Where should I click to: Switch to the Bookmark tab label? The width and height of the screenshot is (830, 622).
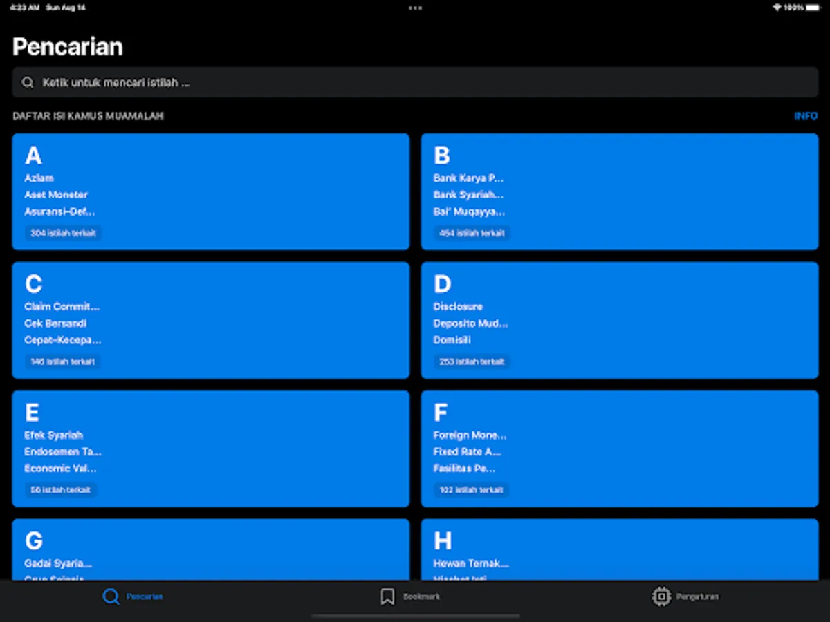click(421, 596)
